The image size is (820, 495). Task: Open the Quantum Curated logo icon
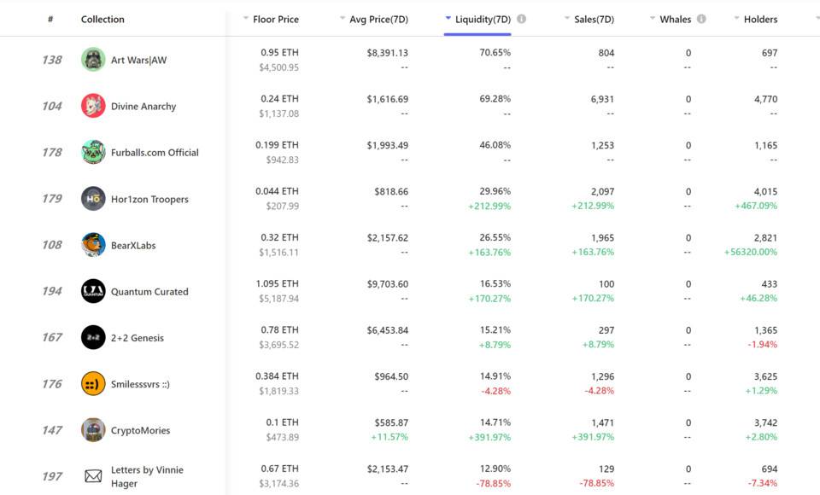pos(93,291)
